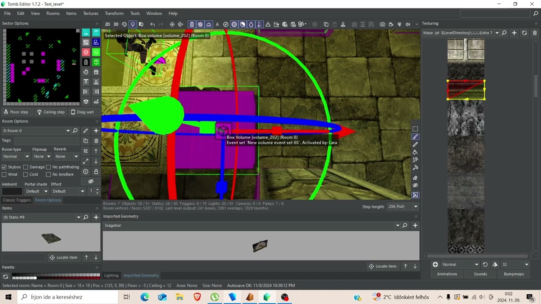Open the room selector '0: Room 0' dropdown
The height and width of the screenshot is (304, 541).
[x=36, y=131]
